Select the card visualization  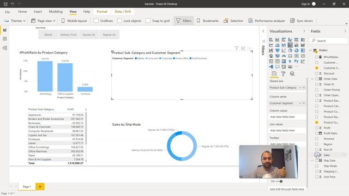[x=290, y=56]
